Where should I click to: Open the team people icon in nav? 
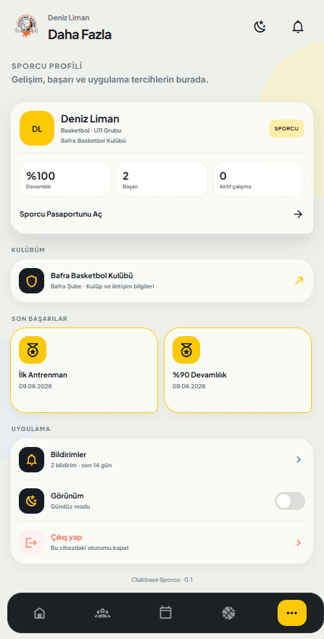pos(102,612)
